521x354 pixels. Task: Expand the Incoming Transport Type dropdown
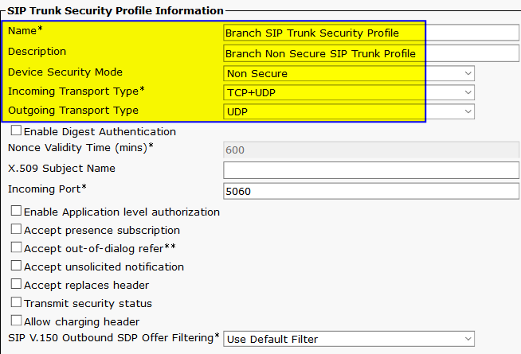(x=349, y=92)
